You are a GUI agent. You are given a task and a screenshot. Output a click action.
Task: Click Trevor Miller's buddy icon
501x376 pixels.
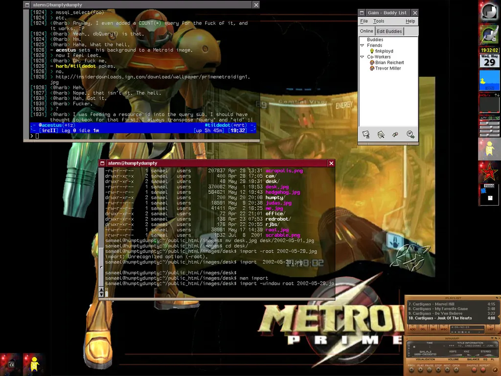coord(372,69)
